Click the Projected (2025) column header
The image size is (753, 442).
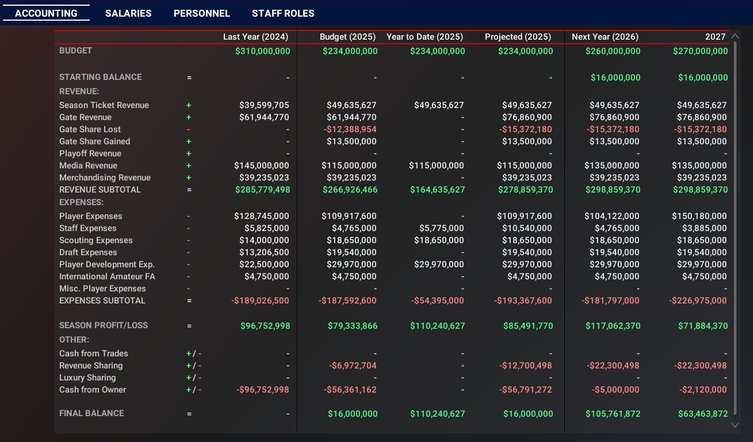518,37
